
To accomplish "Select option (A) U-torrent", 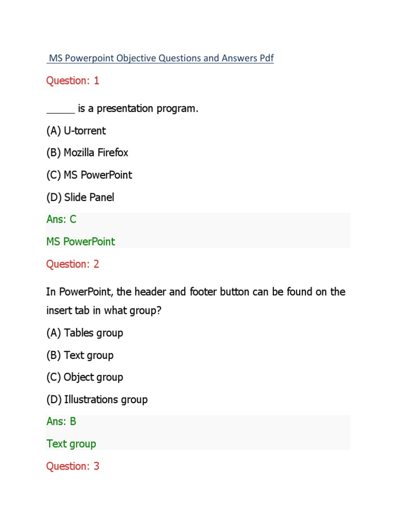I will [76, 131].
